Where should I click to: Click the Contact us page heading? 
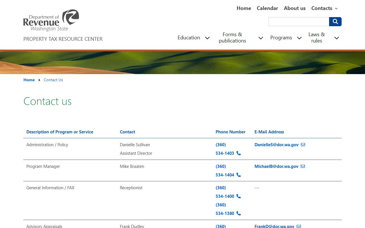[47, 101]
